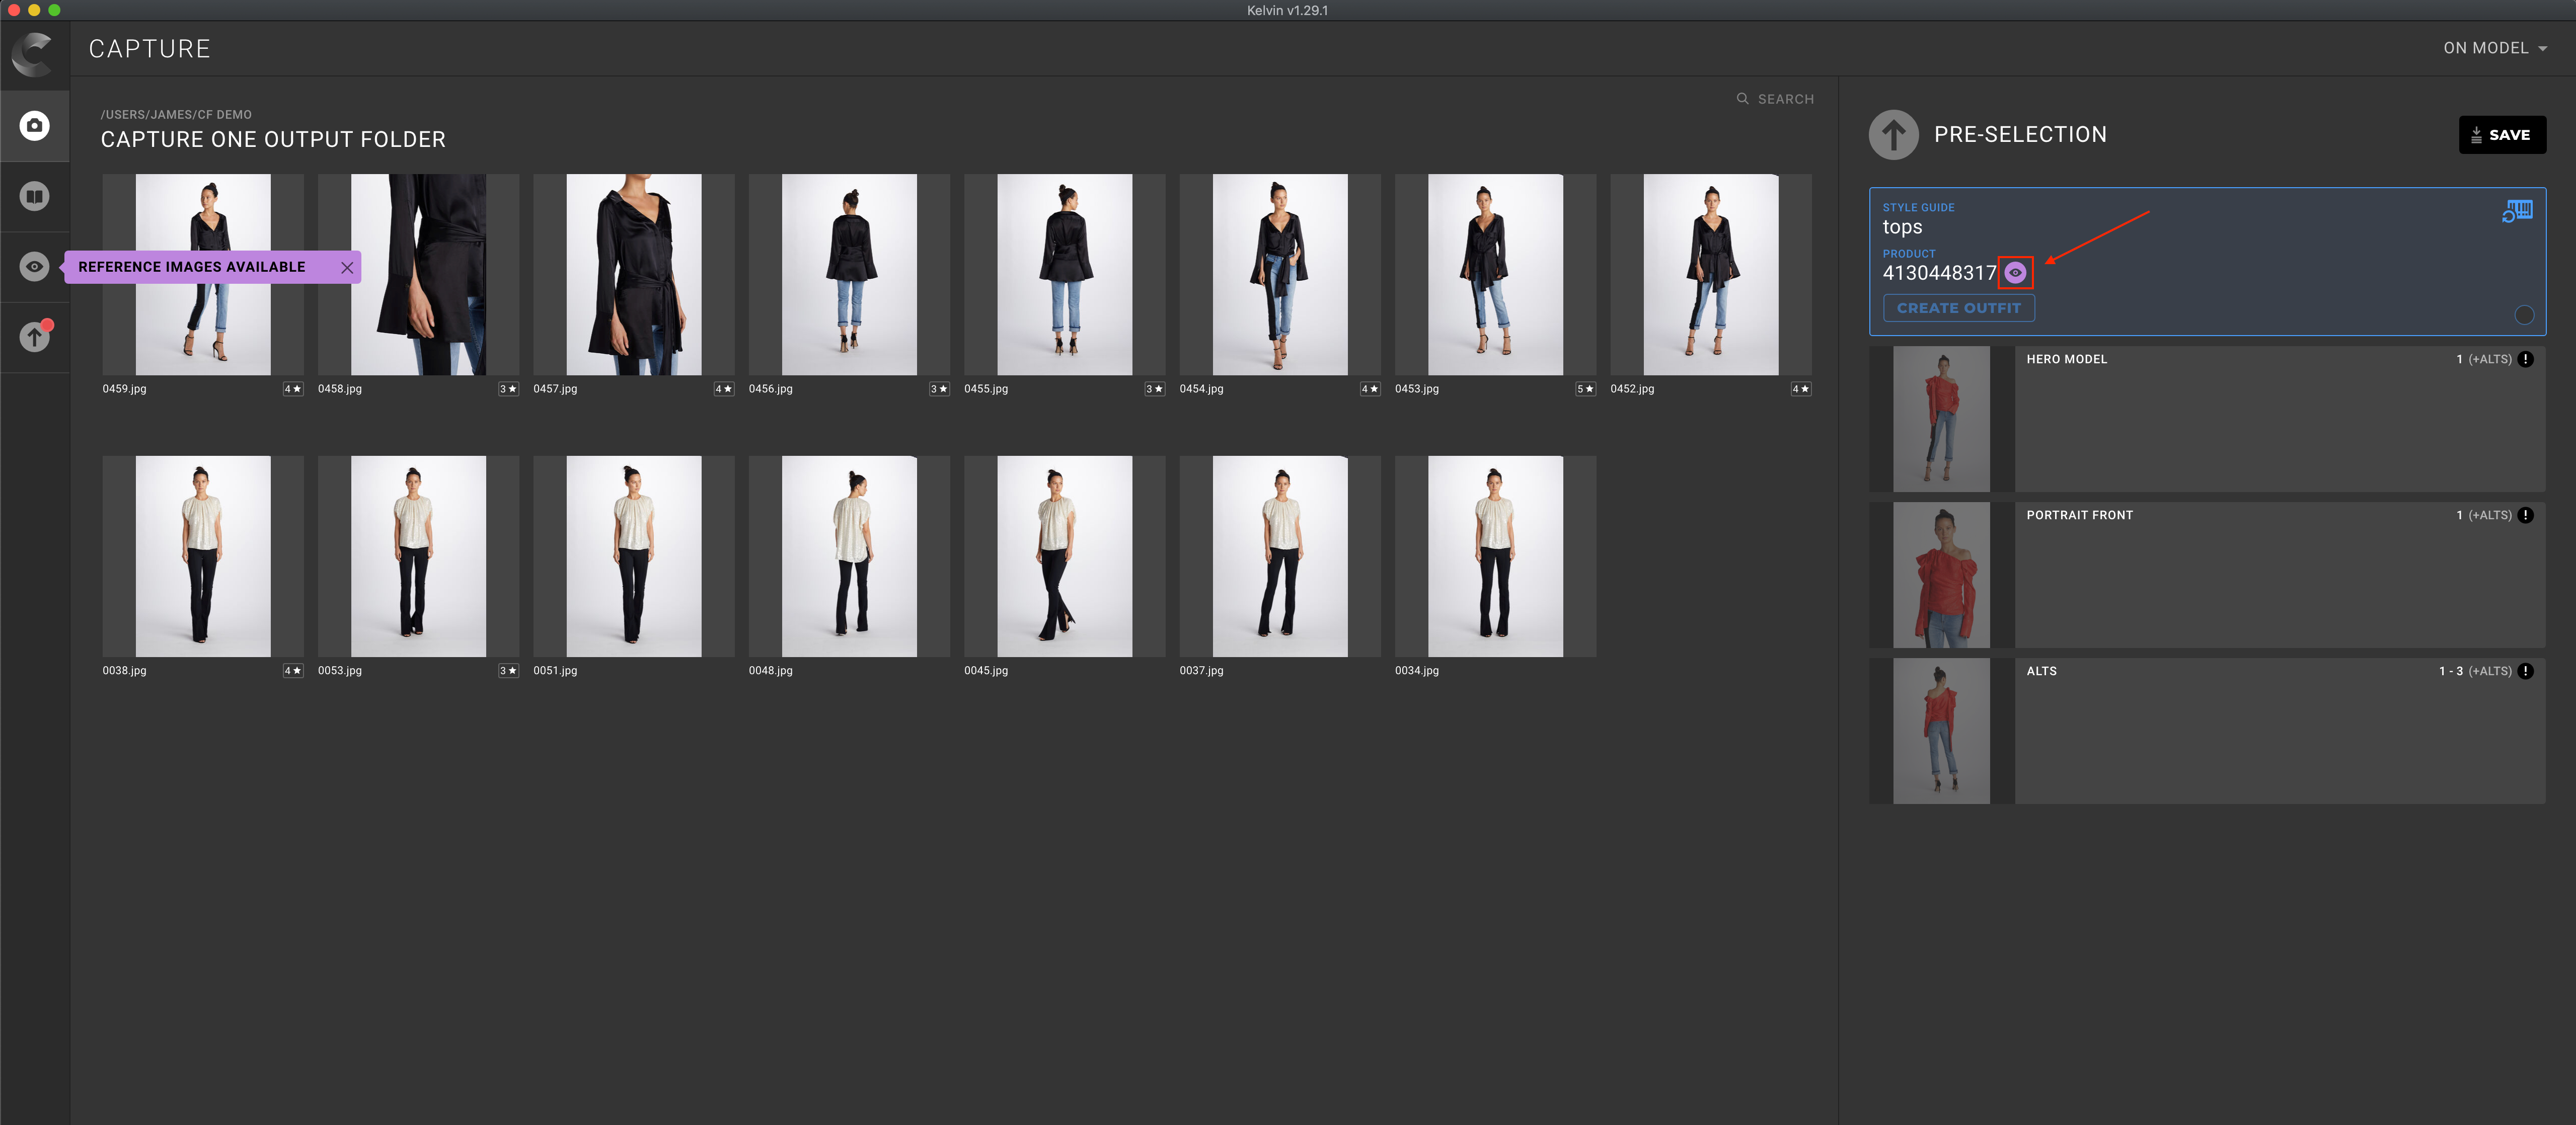Click the macOS yellow minimize window button
Screen dimensions: 2576x1125
coord(34,10)
